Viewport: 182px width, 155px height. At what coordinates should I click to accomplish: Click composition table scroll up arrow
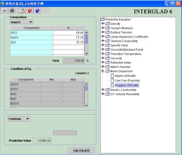(86, 32)
